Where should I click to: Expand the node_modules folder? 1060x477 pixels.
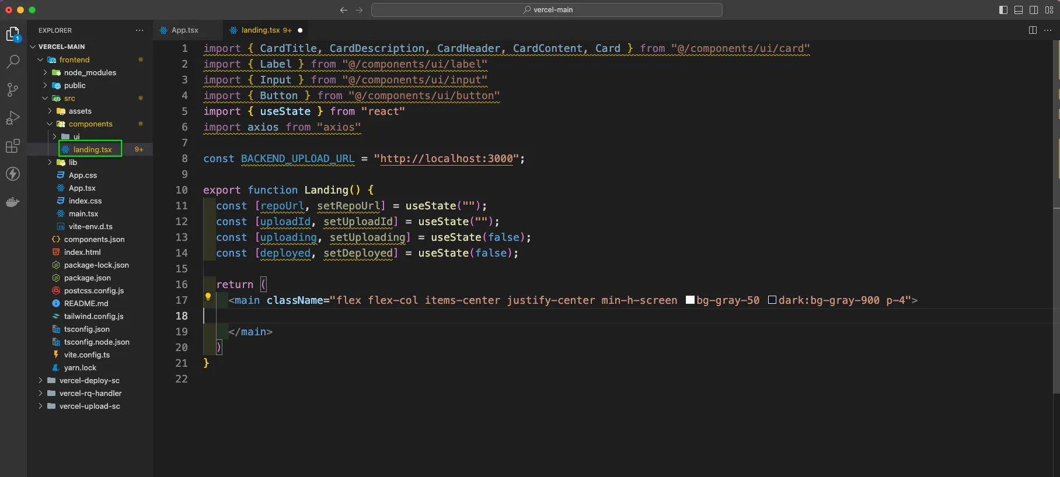click(45, 72)
